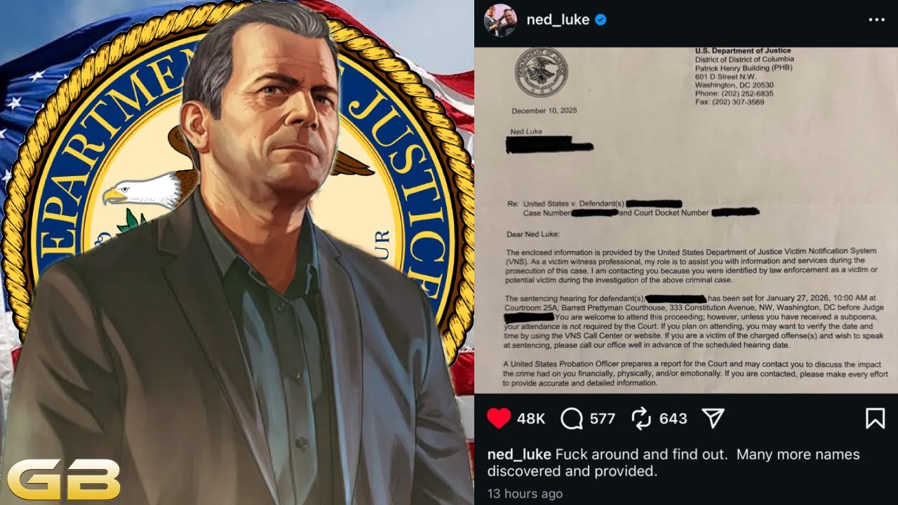Image resolution: width=898 pixels, height=505 pixels.
Task: Click the ned_luke username in the header
Action: [x=558, y=20]
